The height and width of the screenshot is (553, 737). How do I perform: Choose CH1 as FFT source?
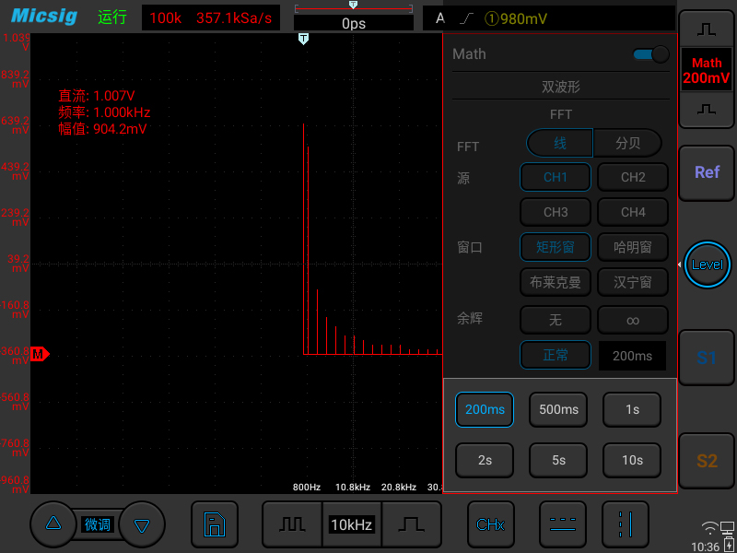556,177
